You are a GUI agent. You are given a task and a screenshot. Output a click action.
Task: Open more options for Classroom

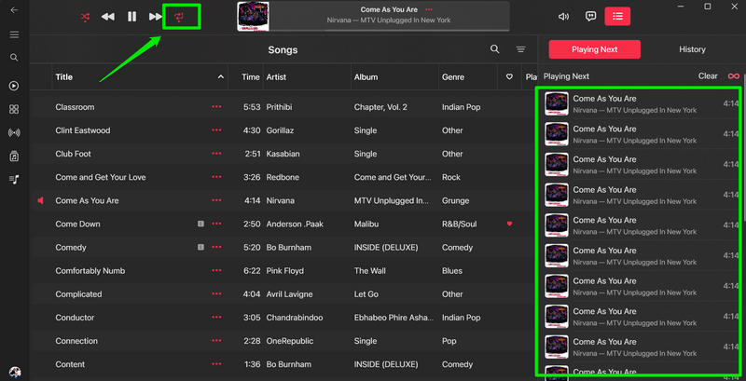point(216,107)
